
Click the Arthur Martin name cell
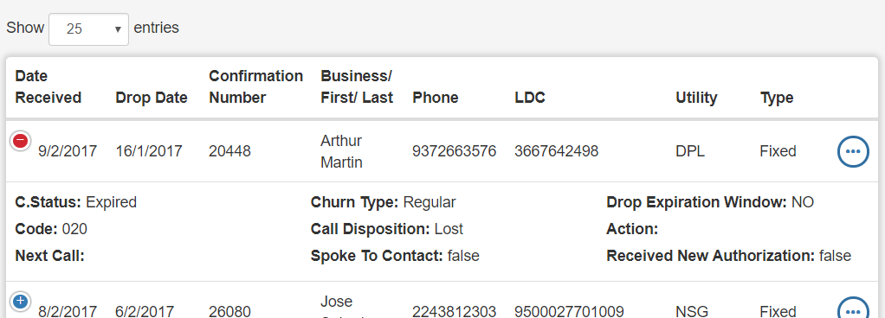[x=341, y=151]
